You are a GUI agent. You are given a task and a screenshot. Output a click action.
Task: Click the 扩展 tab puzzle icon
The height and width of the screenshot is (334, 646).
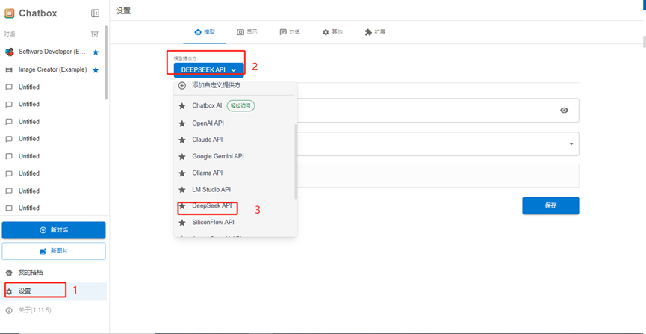pyautogui.click(x=368, y=32)
